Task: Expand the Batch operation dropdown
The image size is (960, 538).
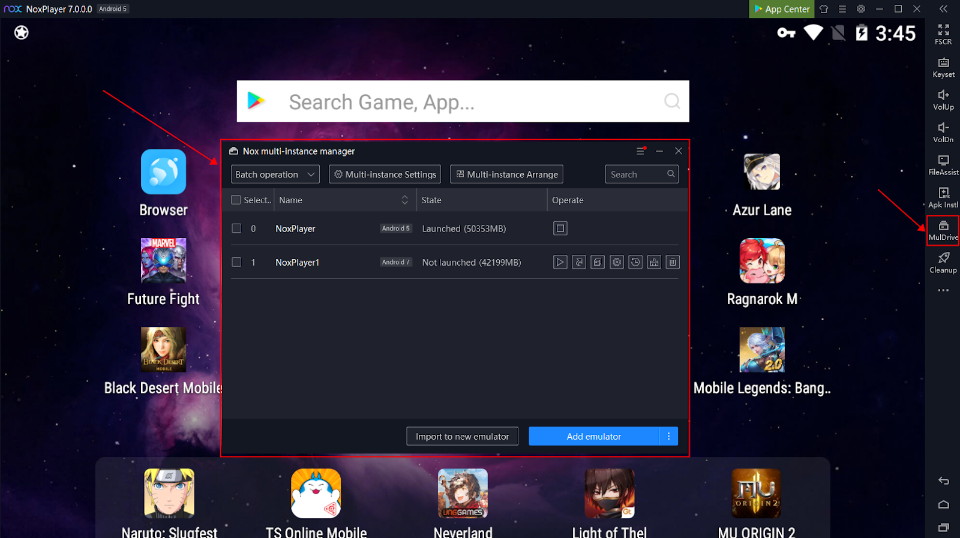Action: coord(275,175)
